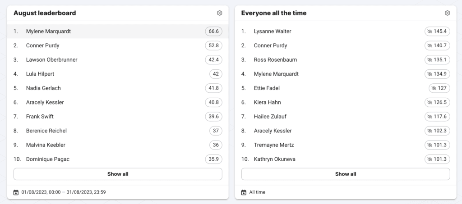The image size is (462, 204).
Task: Open August leaderboard settings gear
Action: [x=220, y=13]
